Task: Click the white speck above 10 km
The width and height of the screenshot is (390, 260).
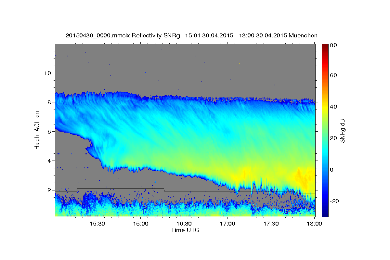Action: 240,64
